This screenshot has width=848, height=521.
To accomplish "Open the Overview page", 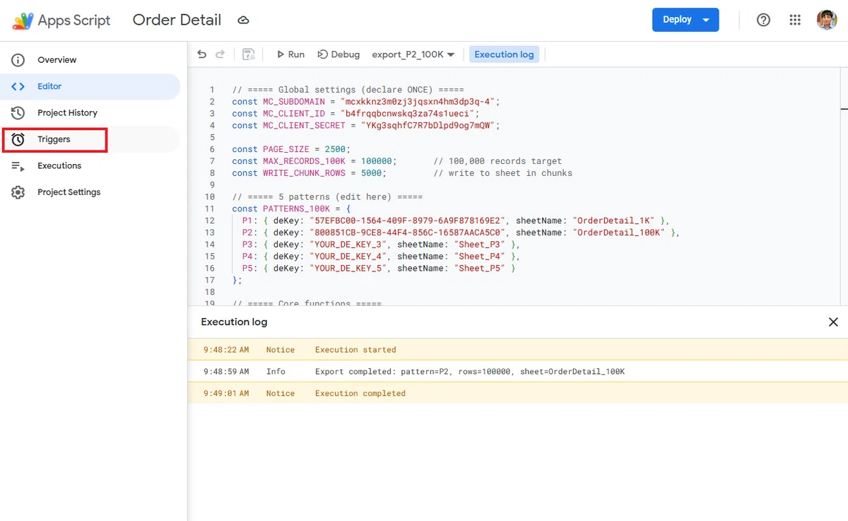I will click(90, 60).
